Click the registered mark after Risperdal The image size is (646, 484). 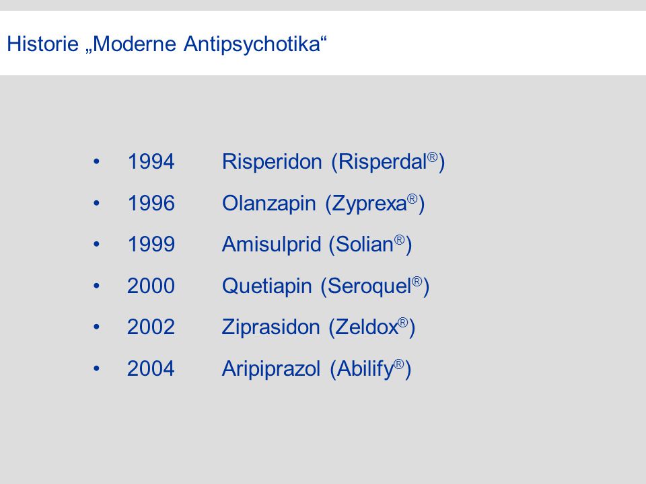pyautogui.click(x=432, y=157)
